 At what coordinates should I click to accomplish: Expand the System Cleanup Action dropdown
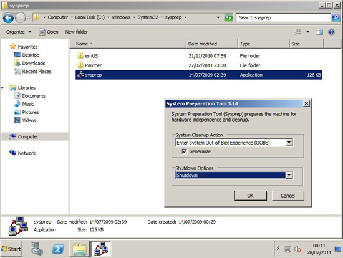click(289, 143)
